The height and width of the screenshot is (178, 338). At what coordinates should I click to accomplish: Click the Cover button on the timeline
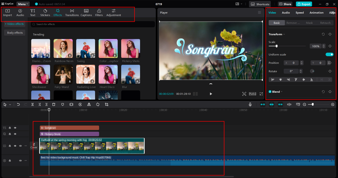click(x=34, y=146)
